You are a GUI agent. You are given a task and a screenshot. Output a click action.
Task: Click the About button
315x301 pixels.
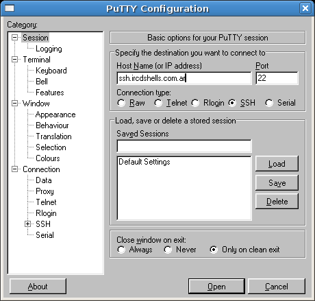pos(38,287)
